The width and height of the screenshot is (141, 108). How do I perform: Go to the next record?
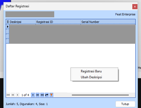point(33,95)
